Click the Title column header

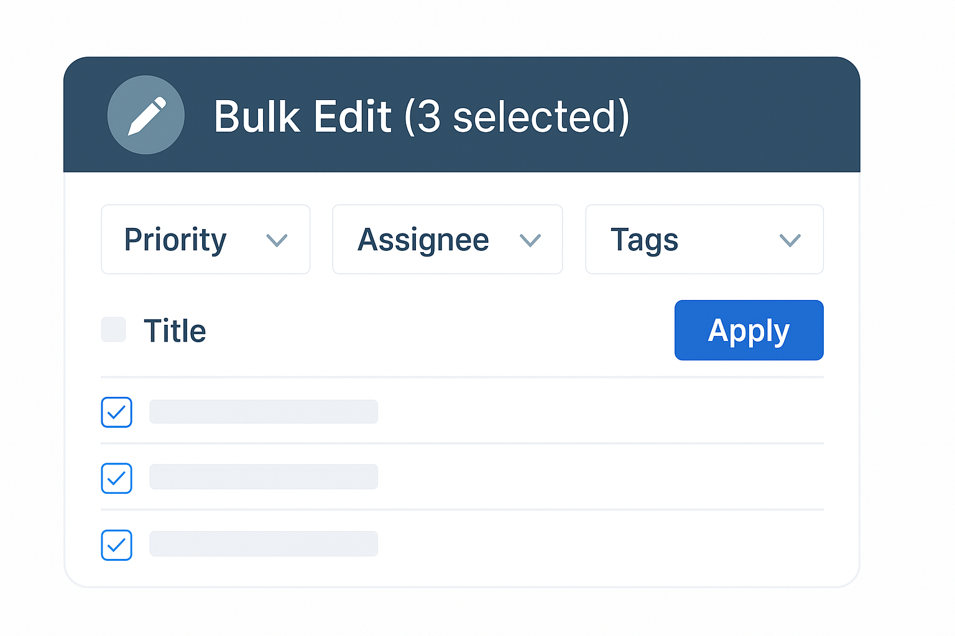point(175,330)
